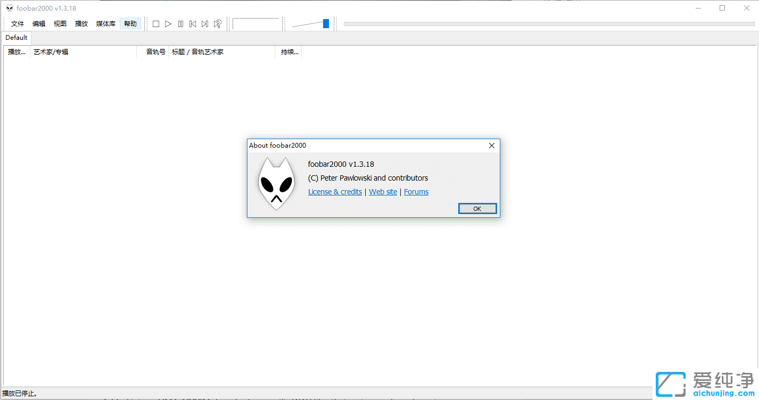Close the About foobar2000 dialog
This screenshot has height=400, width=759.
click(492, 146)
